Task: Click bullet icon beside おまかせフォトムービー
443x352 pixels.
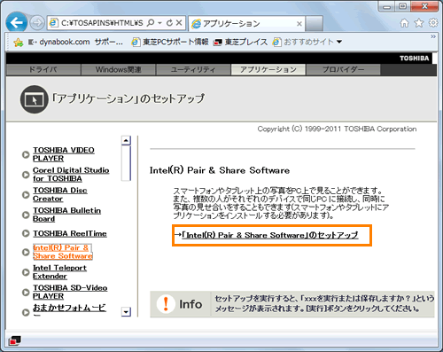Action: [26, 312]
